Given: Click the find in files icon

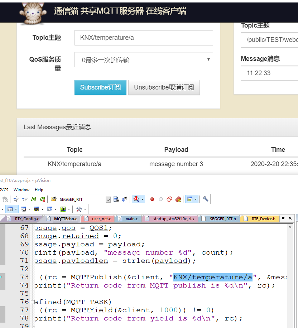Looking at the screenshot, I should pyautogui.click(x=116, y=199).
